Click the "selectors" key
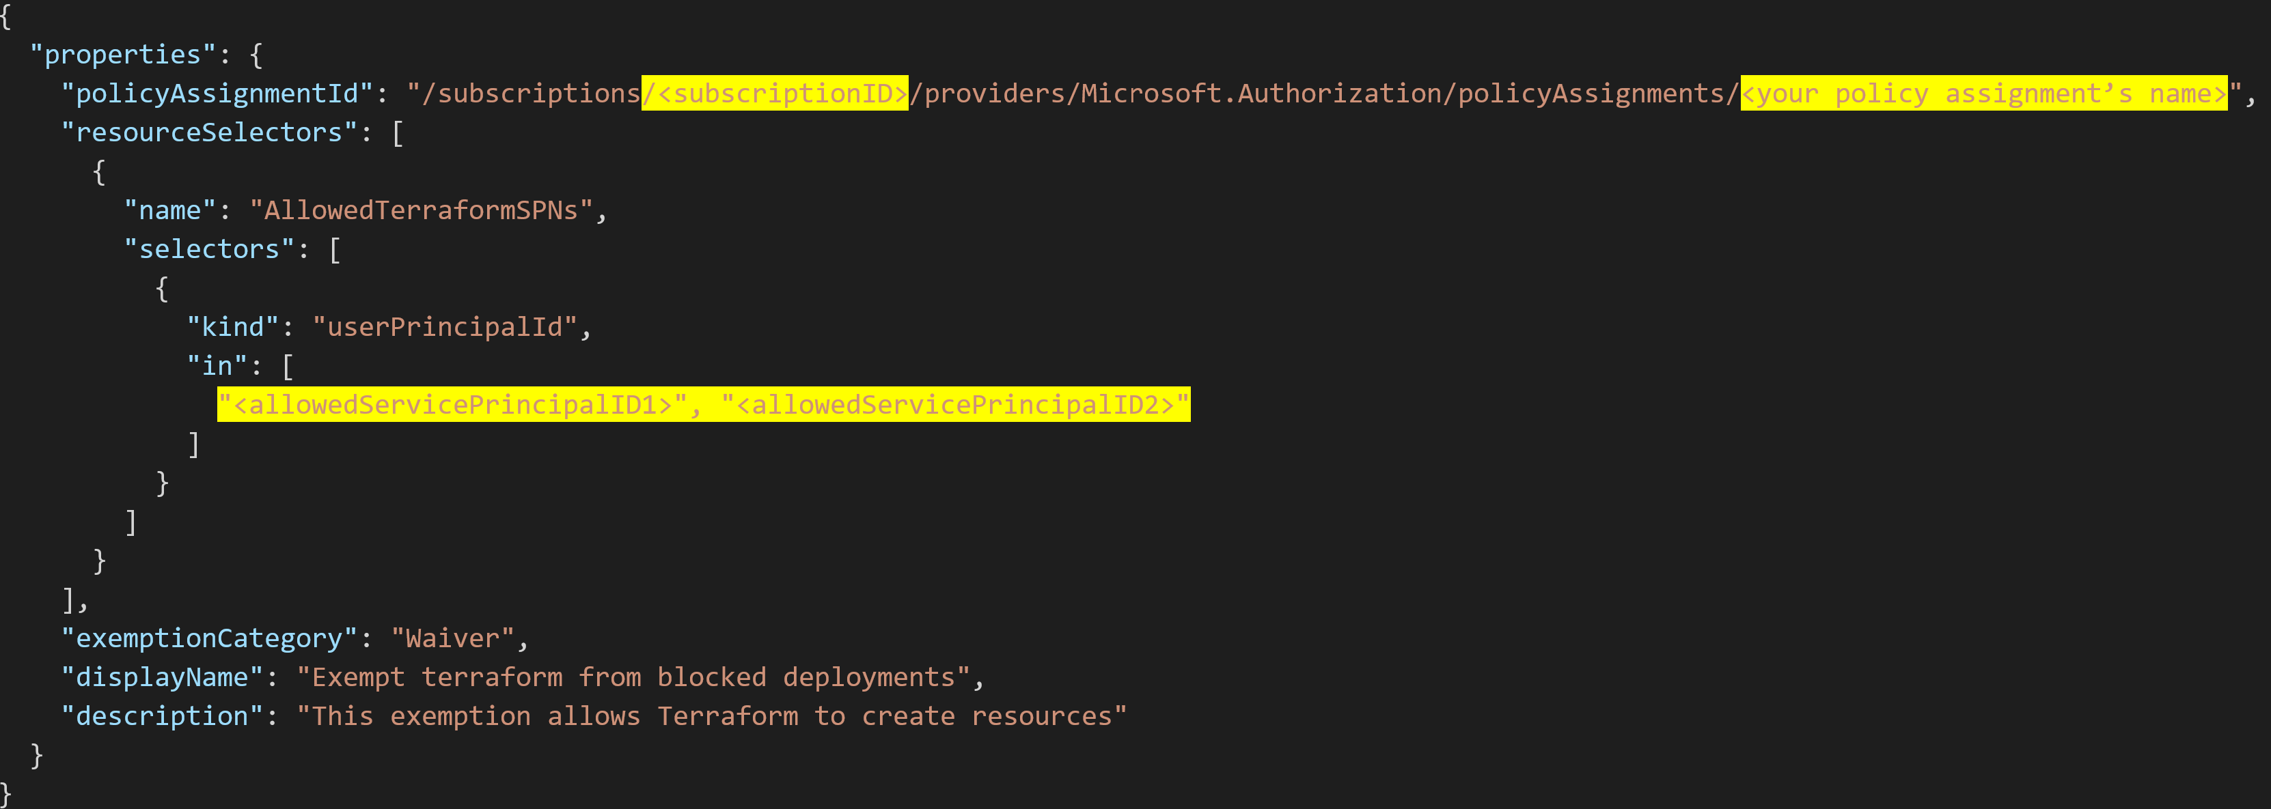Image resolution: width=2271 pixels, height=809 pixels. point(209,249)
